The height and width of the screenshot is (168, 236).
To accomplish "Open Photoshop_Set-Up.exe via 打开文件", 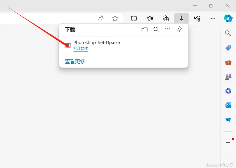I will (x=81, y=48).
